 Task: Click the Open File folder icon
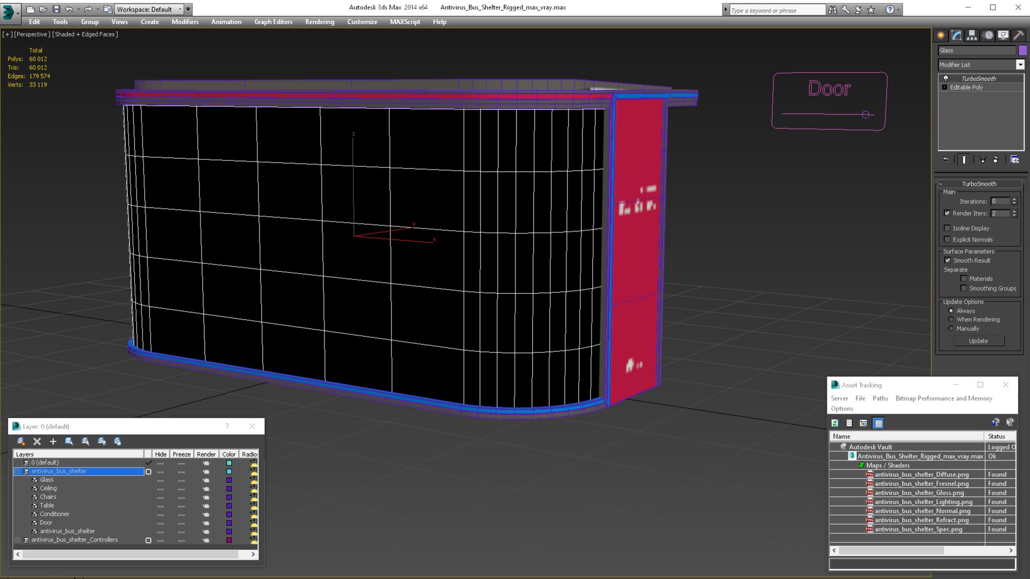tap(43, 9)
